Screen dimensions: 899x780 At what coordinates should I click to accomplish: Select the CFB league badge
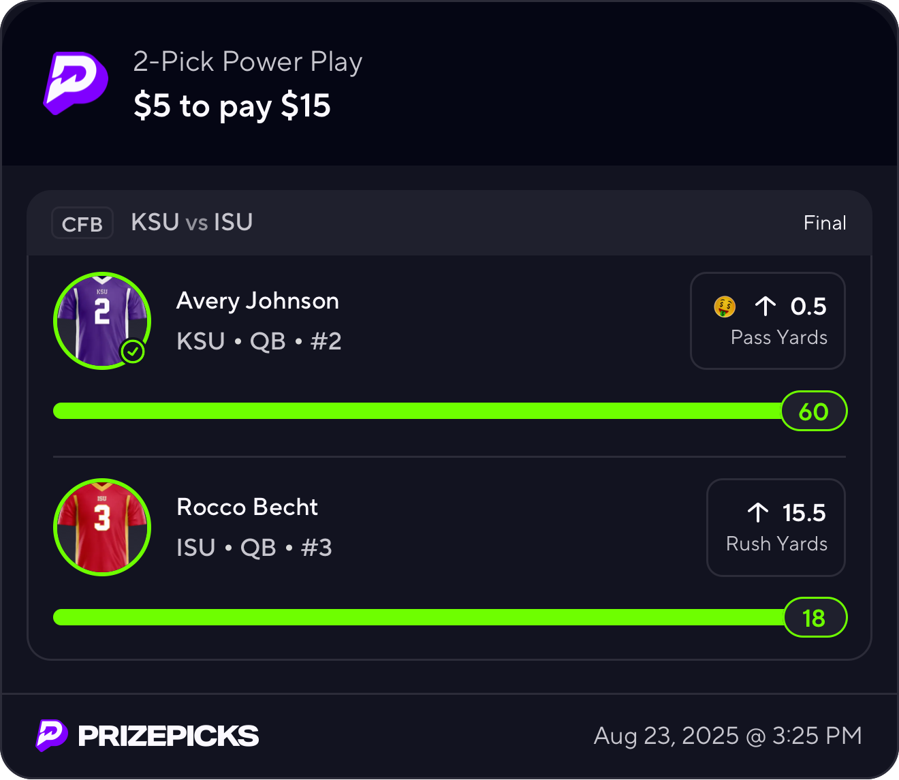pos(82,223)
